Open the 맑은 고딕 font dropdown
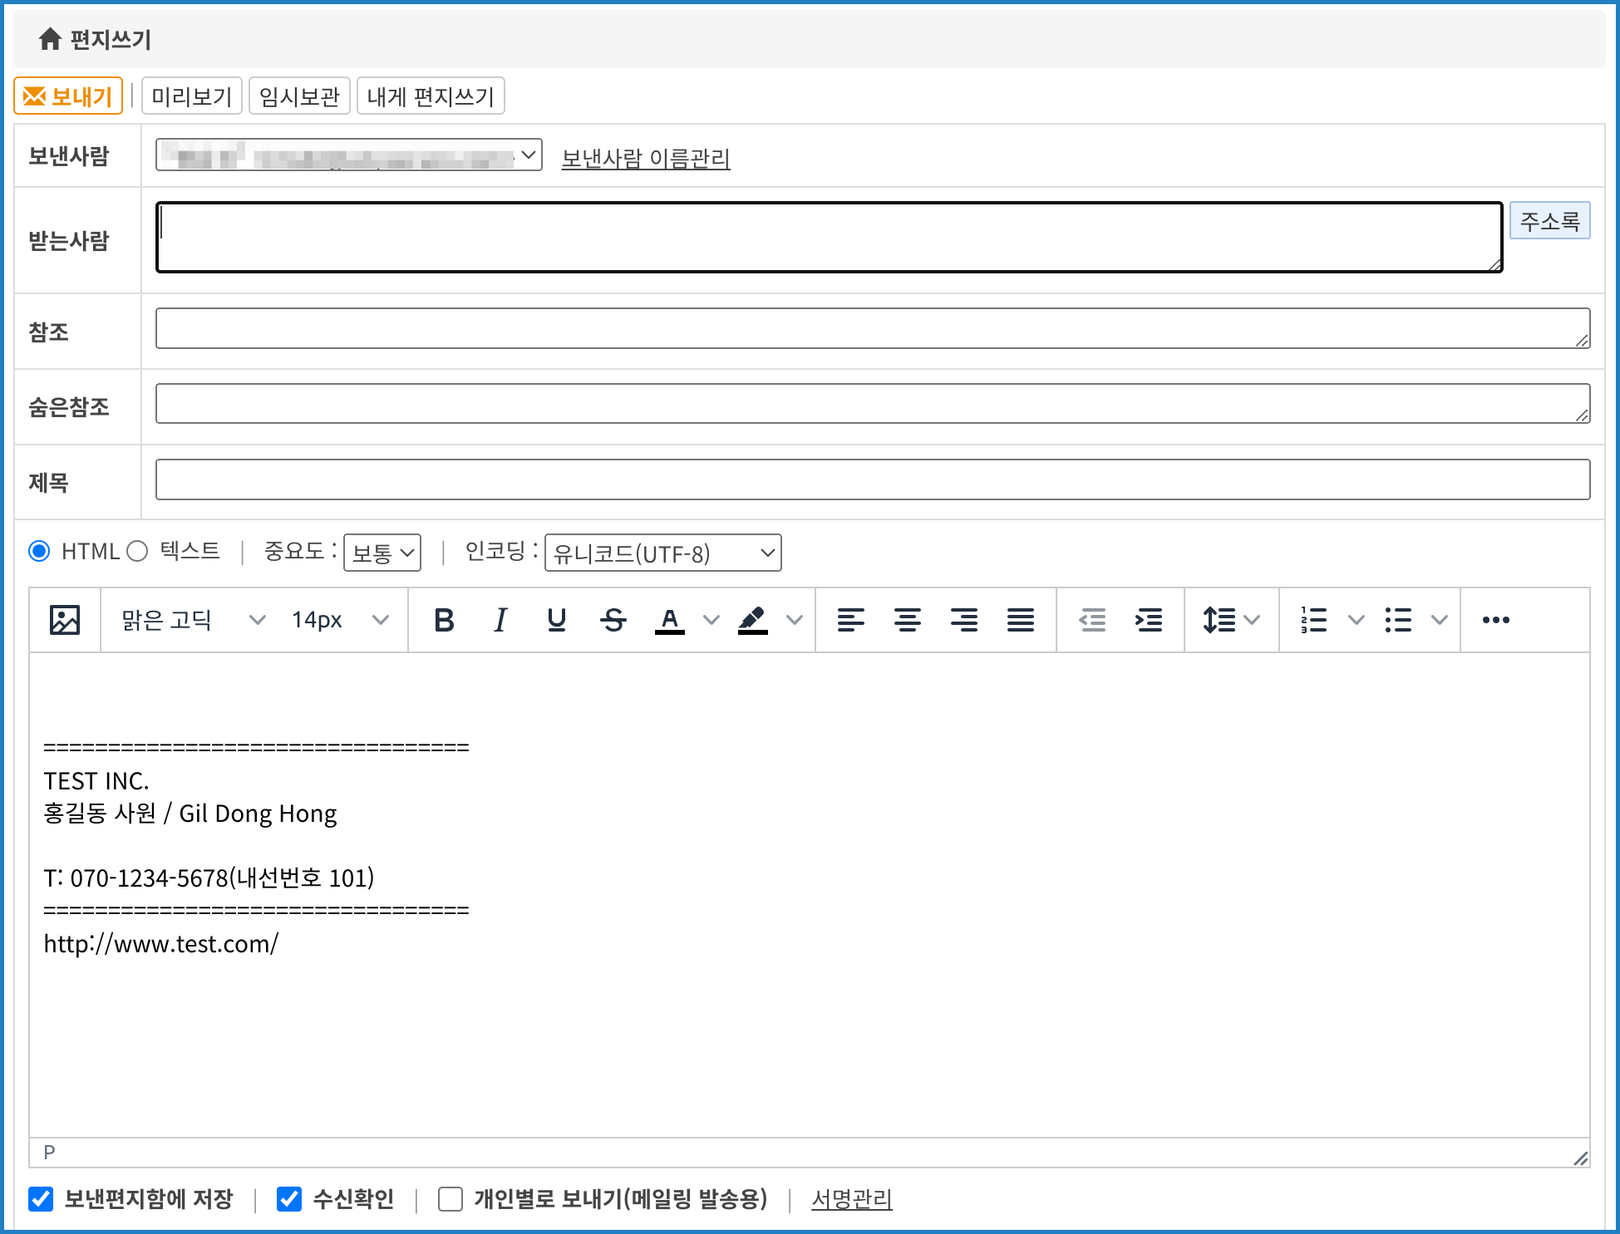 [x=193, y=620]
